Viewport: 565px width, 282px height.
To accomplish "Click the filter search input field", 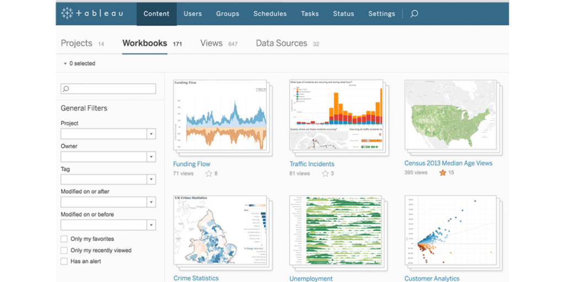I will pyautogui.click(x=108, y=89).
